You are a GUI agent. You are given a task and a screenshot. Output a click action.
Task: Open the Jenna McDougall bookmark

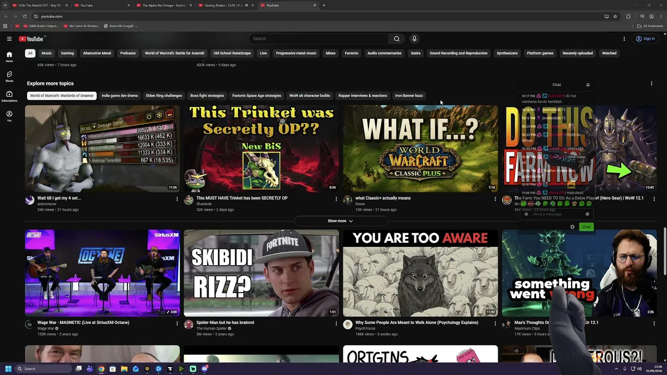click(121, 26)
